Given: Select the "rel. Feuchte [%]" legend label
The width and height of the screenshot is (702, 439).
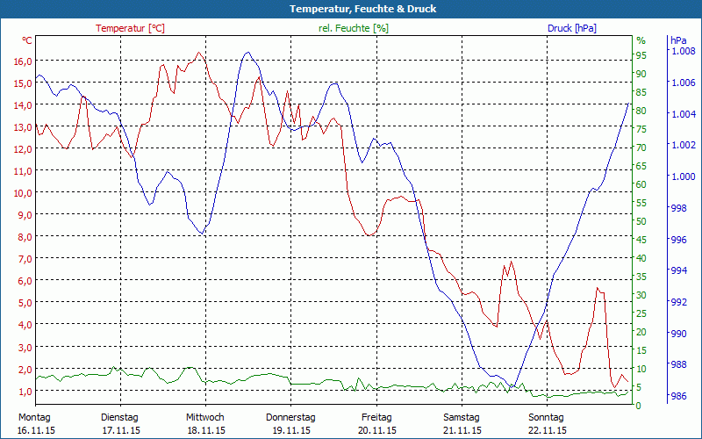Looking at the screenshot, I should 353,28.
